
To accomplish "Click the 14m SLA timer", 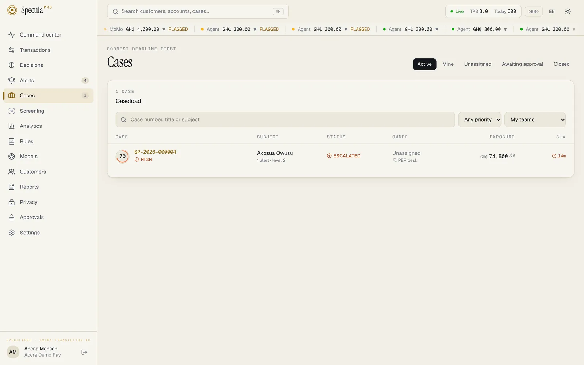I will [559, 156].
